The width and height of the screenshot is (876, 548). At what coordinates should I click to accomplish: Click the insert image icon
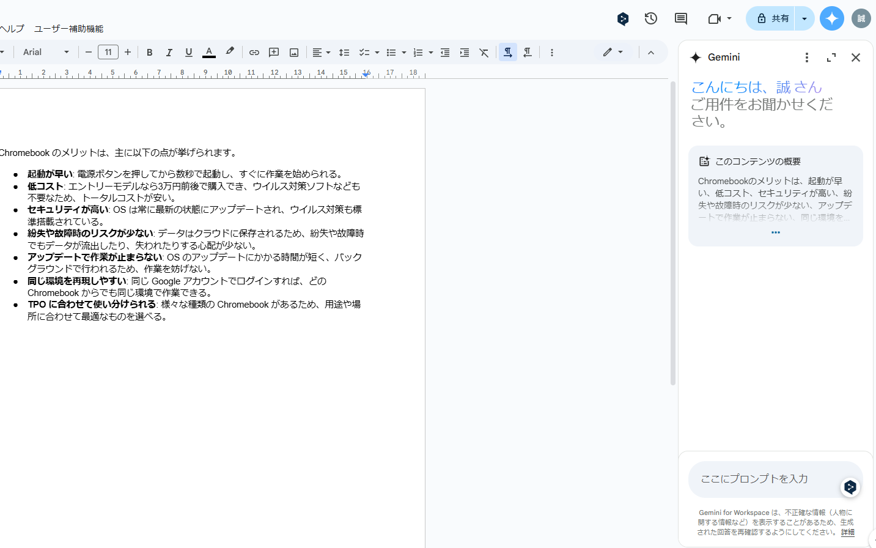294,53
